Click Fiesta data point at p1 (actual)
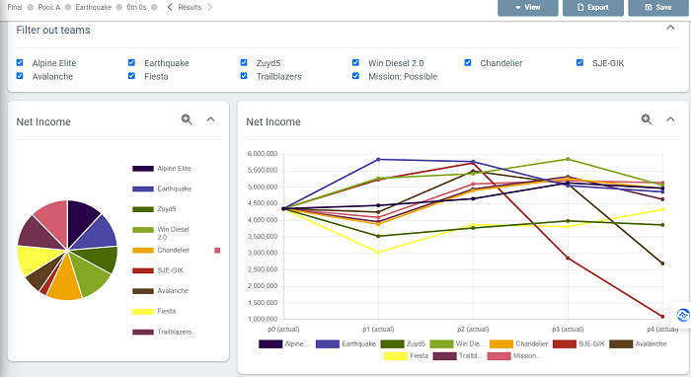The width and height of the screenshot is (691, 377). pyautogui.click(x=378, y=253)
